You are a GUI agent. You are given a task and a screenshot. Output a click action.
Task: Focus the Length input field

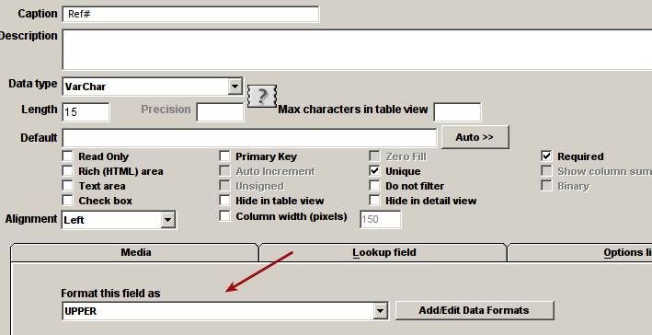pyautogui.click(x=86, y=112)
